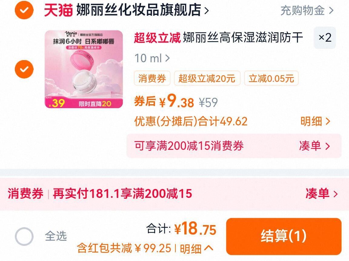The height and width of the screenshot is (261, 349).
Task: Tap the 立减0.05元 discount tag
Action: click(271, 78)
